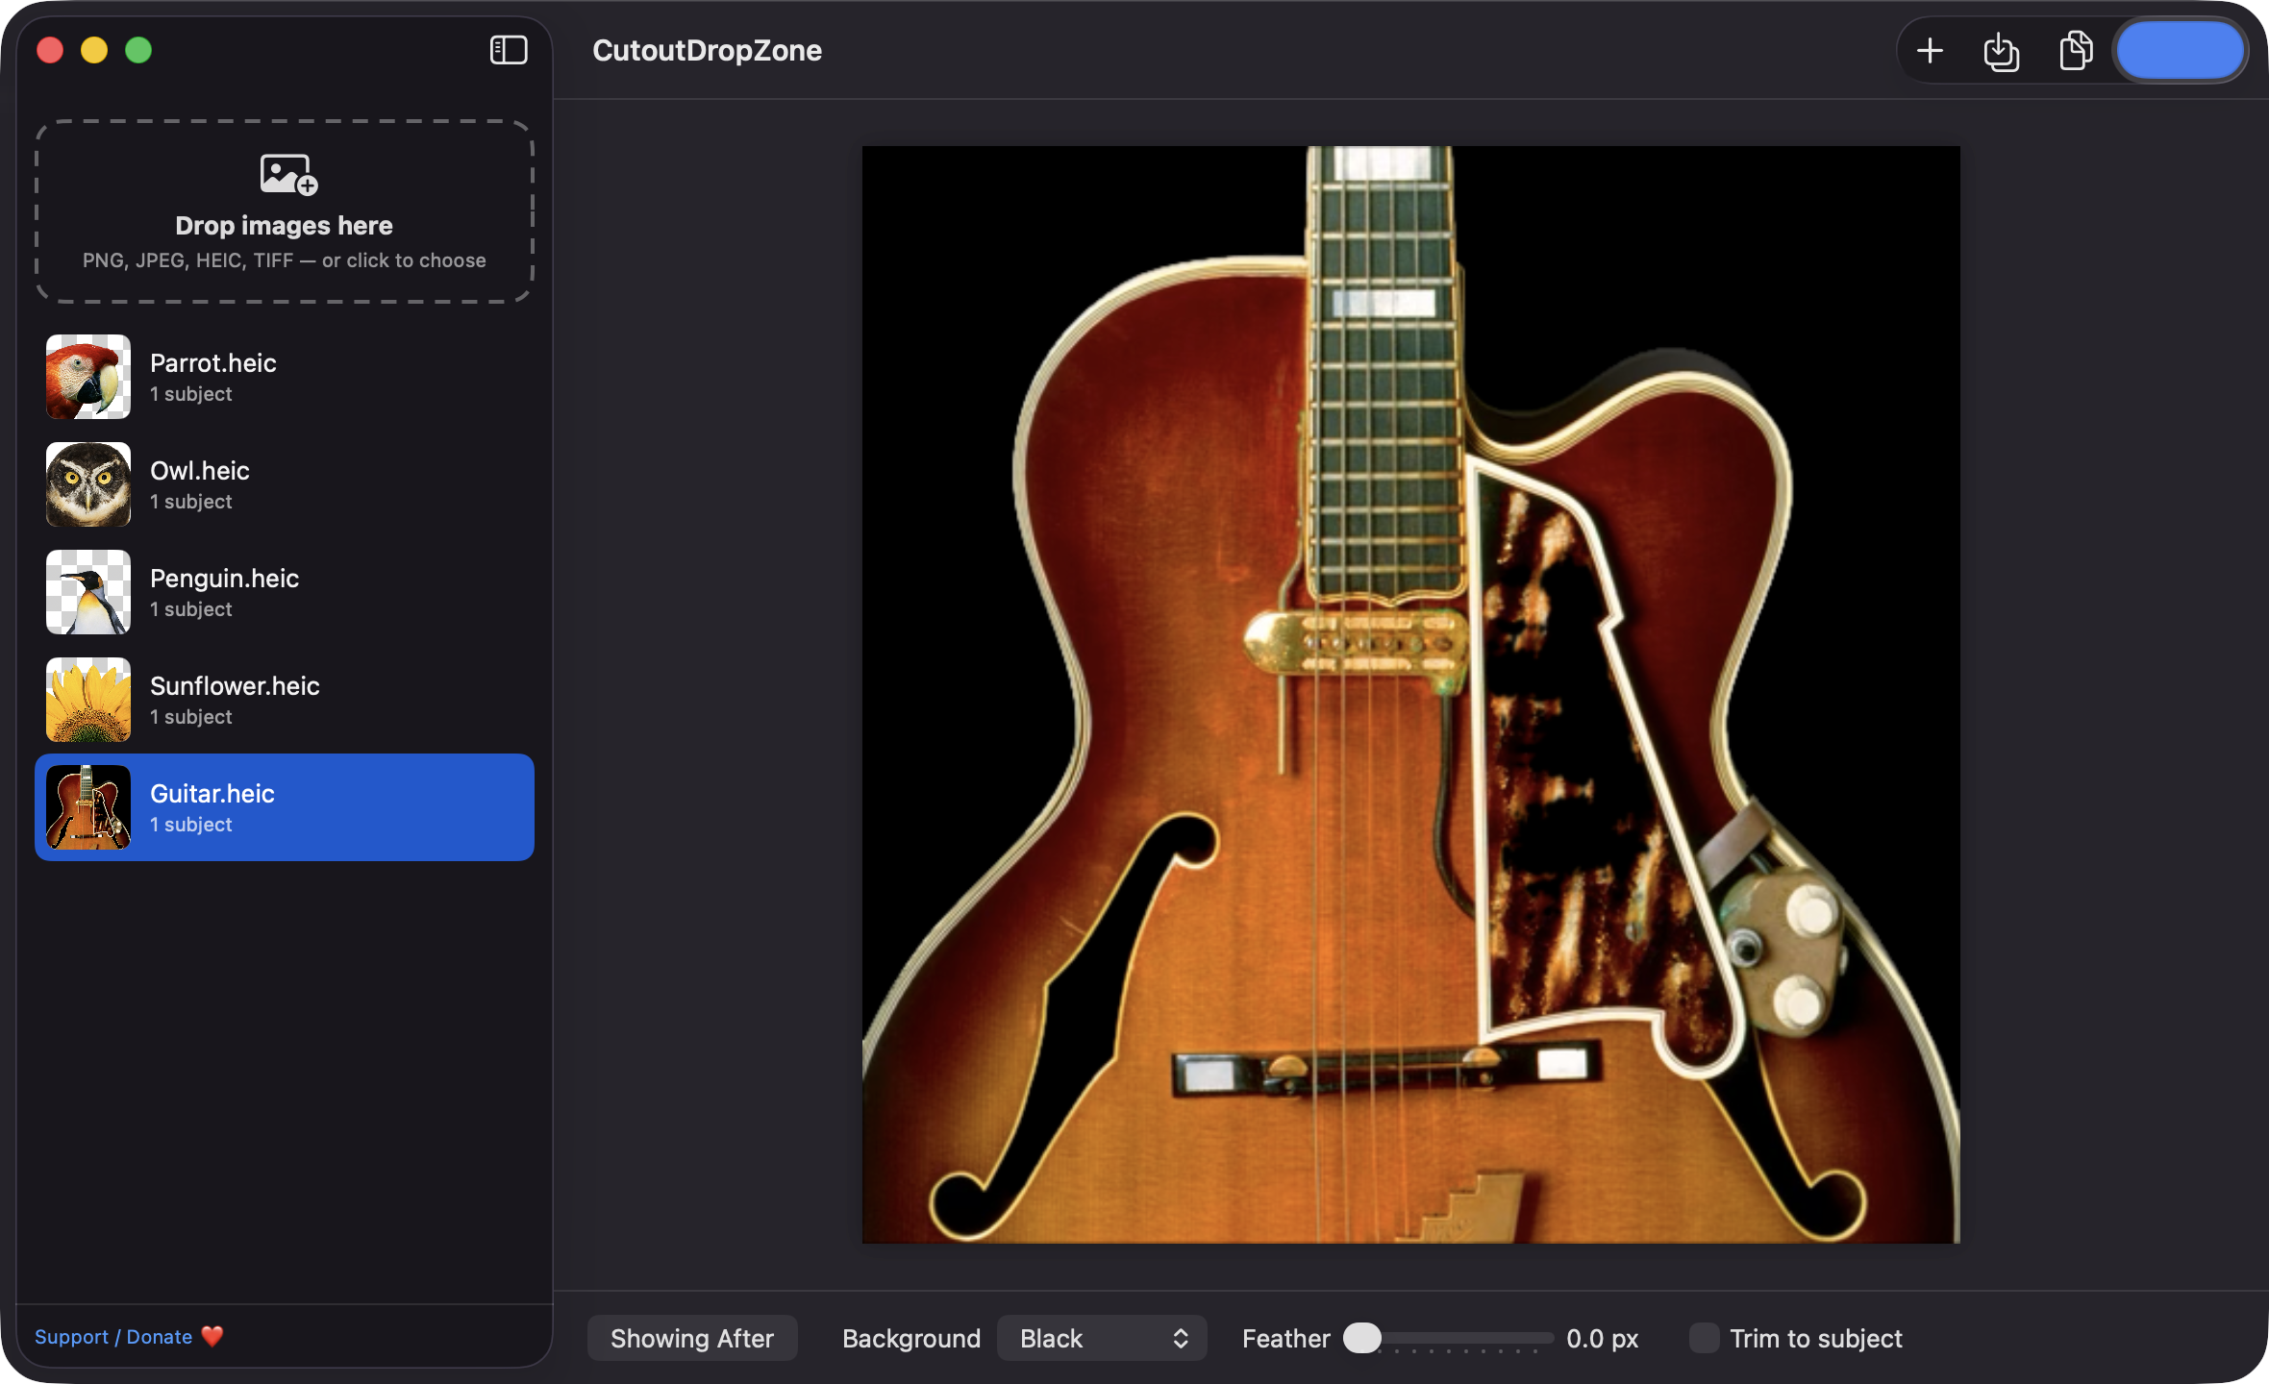Select Parrot.heic in the sidebar list
The image size is (2269, 1384).
285,377
